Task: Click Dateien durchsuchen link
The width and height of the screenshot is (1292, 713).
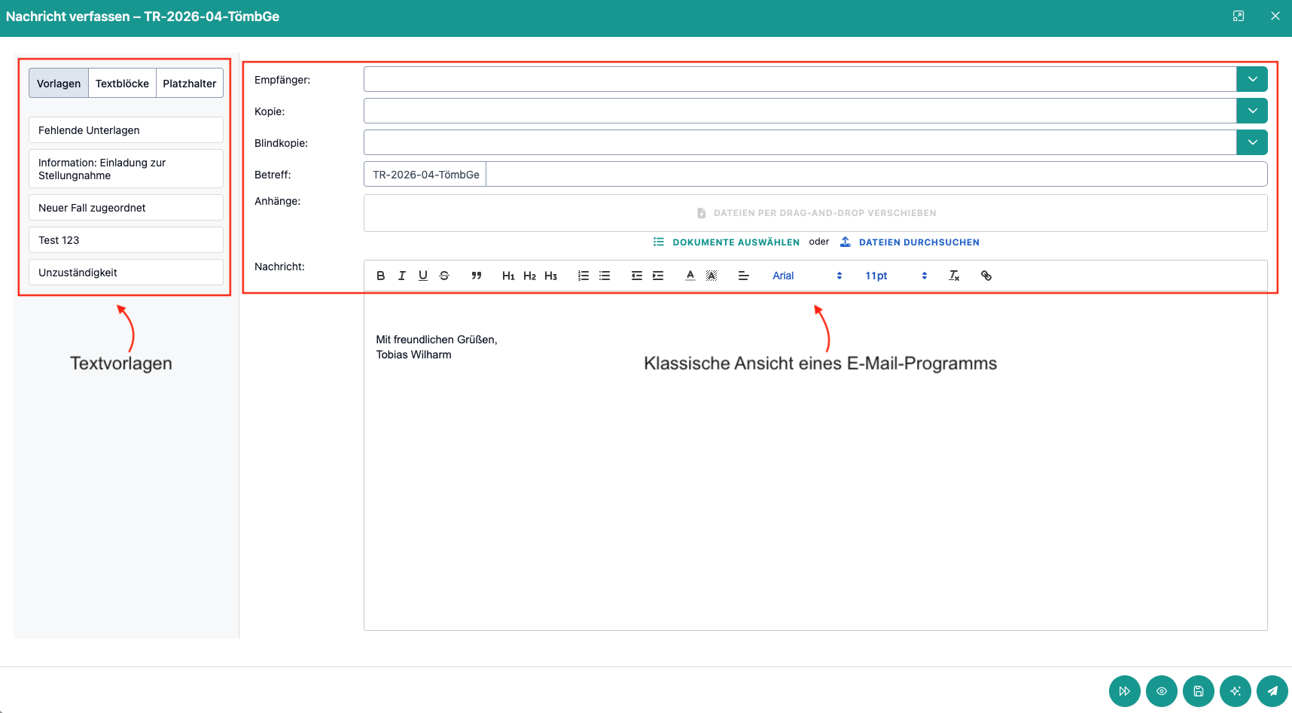Action: (910, 242)
